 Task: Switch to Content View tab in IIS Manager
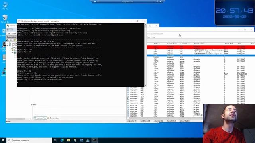pos(53,118)
